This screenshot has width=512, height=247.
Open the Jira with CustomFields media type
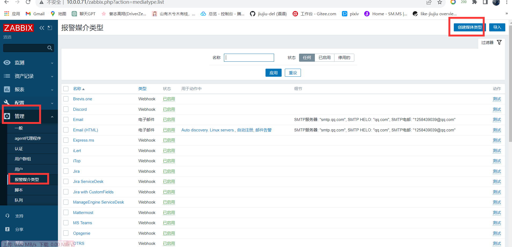pyautogui.click(x=93, y=192)
